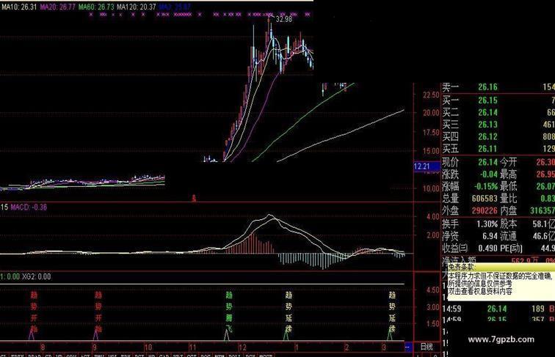Click the 今开 opening price field
The image size is (555, 357).
point(527,162)
